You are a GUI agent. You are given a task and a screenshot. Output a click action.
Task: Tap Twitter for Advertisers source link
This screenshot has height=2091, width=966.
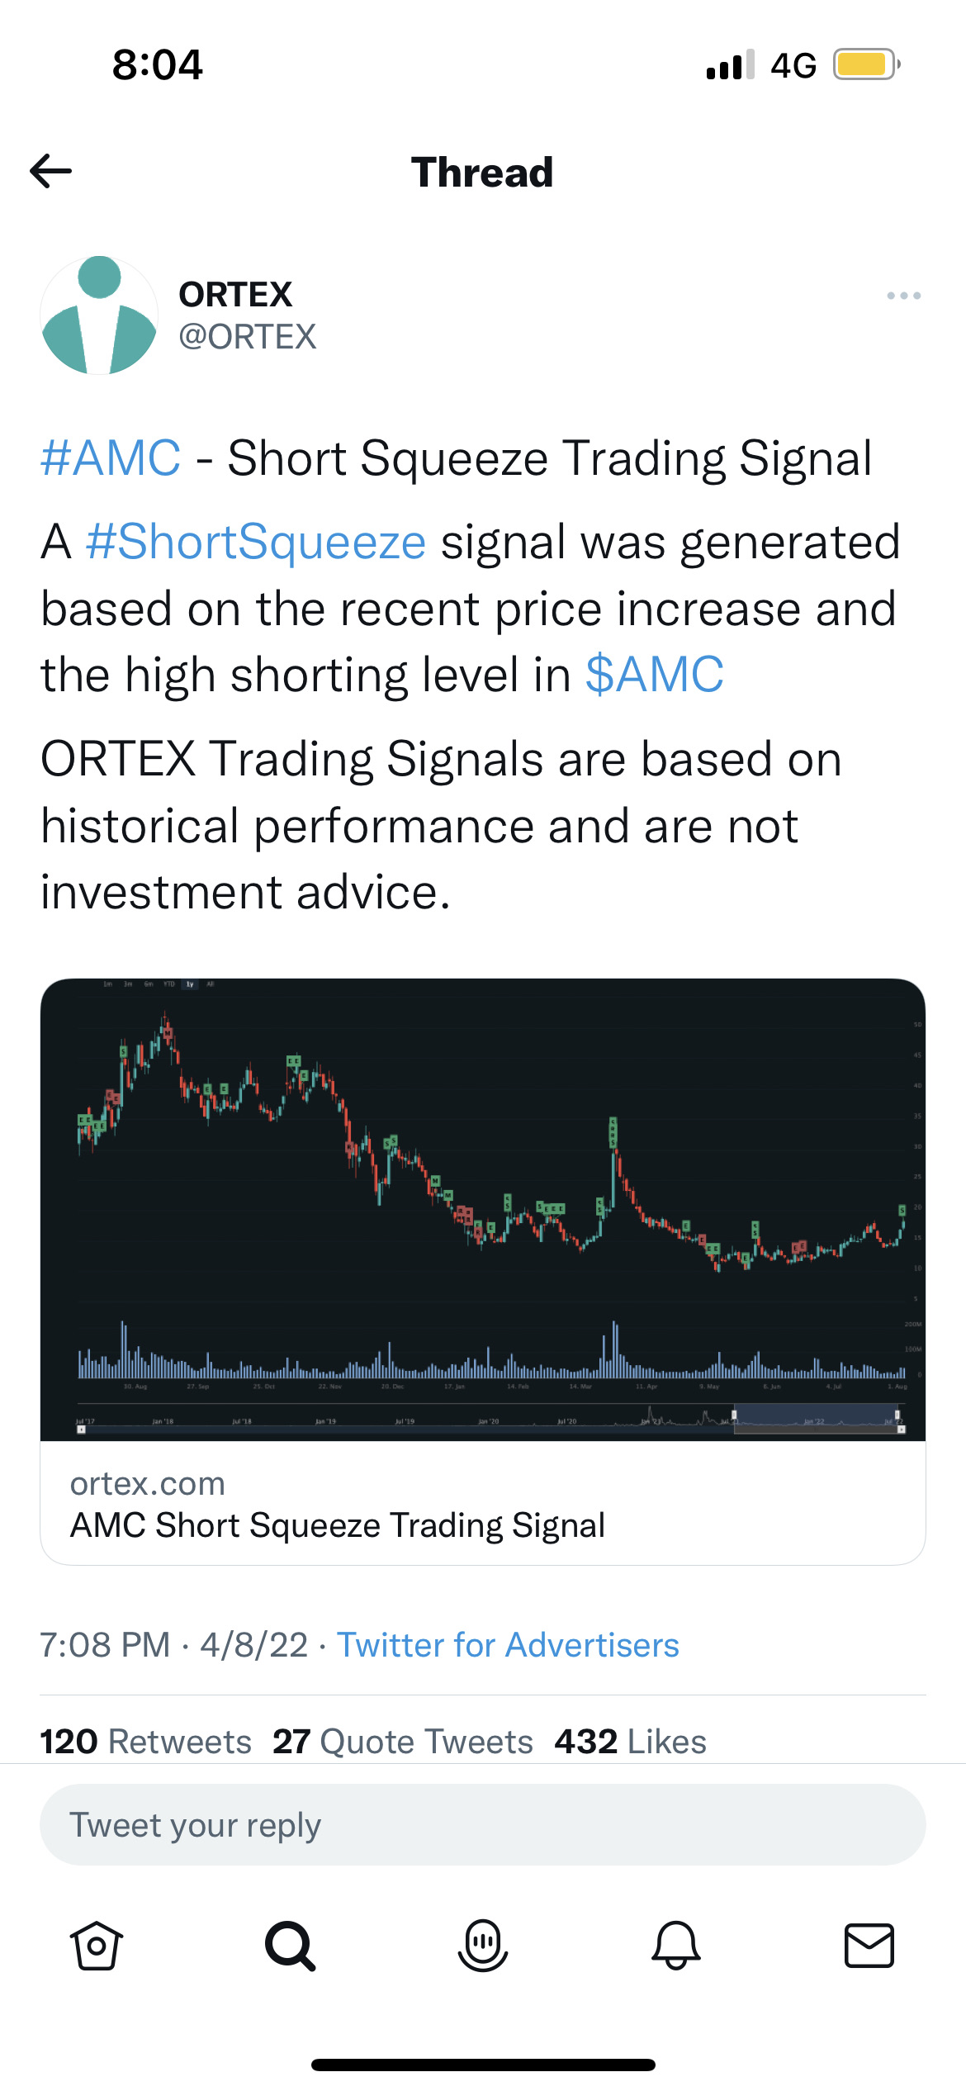point(508,1645)
